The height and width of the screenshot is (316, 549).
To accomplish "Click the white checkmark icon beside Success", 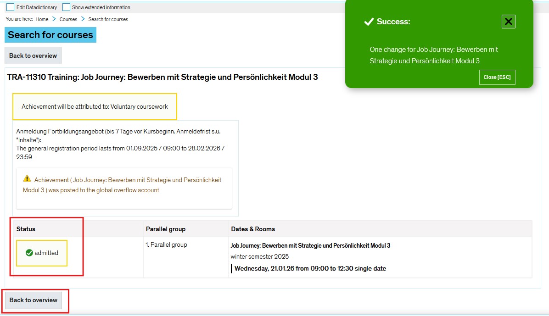I will pos(368,22).
